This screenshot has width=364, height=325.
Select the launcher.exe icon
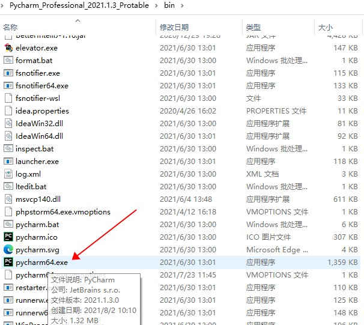click(8, 162)
